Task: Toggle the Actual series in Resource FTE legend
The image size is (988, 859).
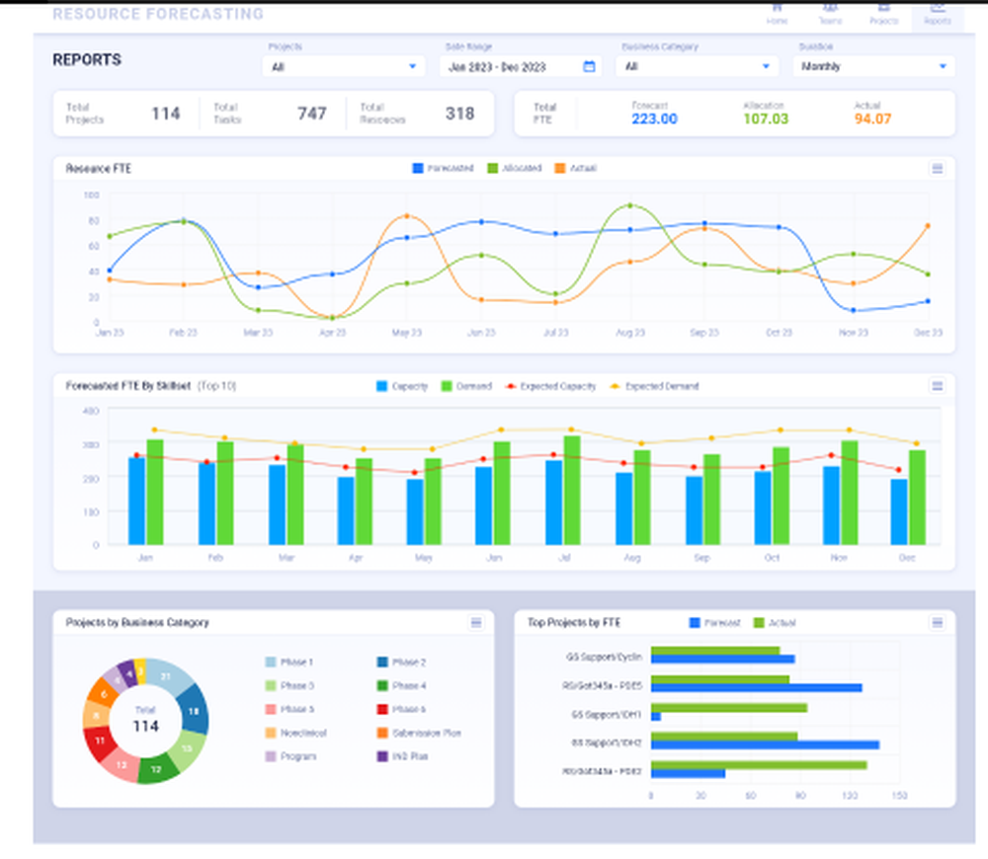Action: pos(575,168)
